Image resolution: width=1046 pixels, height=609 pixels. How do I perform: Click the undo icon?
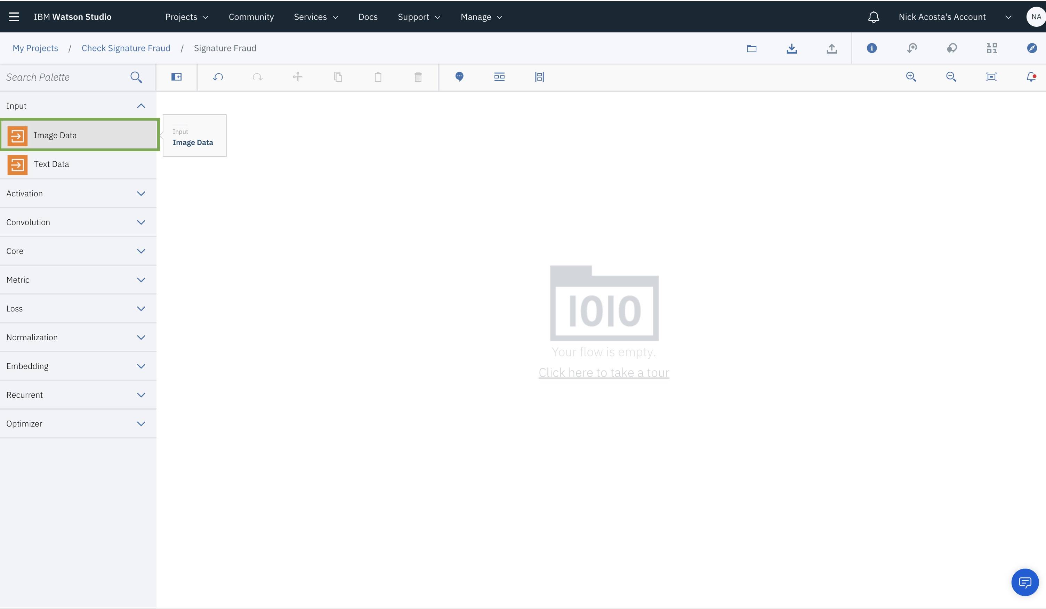(x=218, y=77)
